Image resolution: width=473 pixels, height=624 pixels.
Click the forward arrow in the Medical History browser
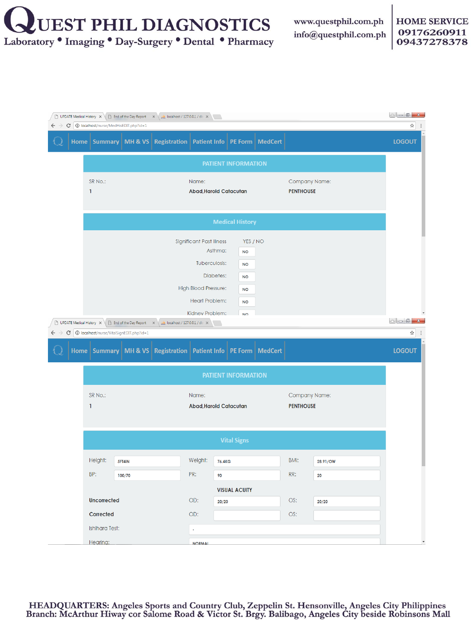[x=60, y=126]
